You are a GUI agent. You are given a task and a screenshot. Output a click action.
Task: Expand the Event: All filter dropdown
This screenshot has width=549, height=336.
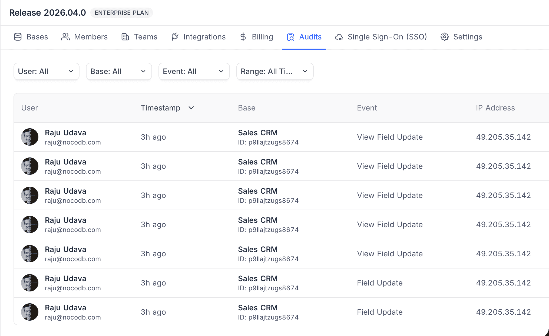(x=194, y=71)
